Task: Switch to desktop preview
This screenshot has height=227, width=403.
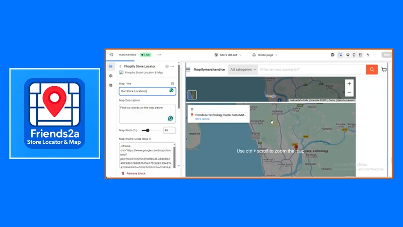Action: click(348, 55)
